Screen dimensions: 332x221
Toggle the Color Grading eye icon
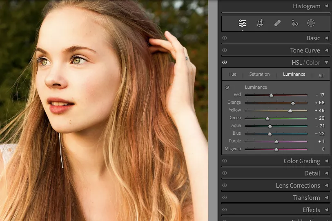[x=225, y=161]
